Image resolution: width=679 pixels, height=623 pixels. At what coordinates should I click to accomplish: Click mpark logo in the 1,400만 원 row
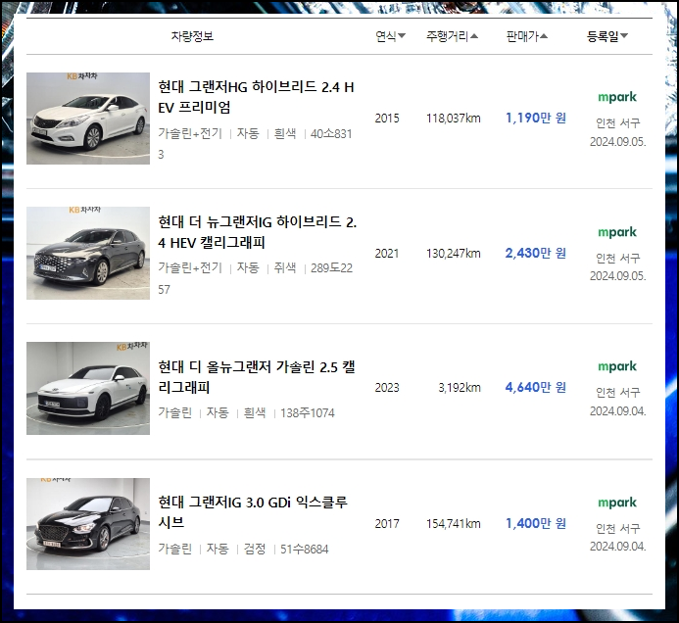[x=617, y=503]
